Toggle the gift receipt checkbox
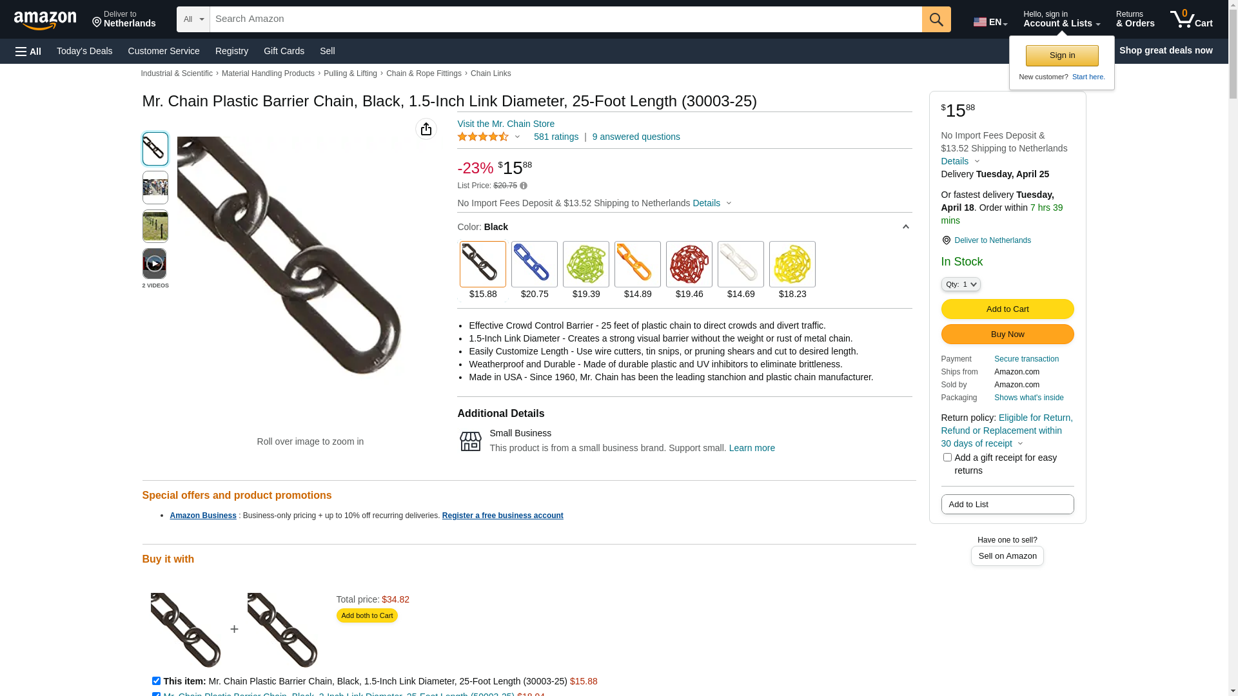 coord(947,458)
